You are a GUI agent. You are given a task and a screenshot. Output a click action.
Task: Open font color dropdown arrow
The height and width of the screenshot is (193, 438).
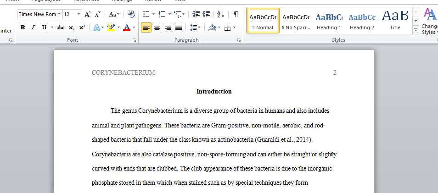tap(134, 28)
